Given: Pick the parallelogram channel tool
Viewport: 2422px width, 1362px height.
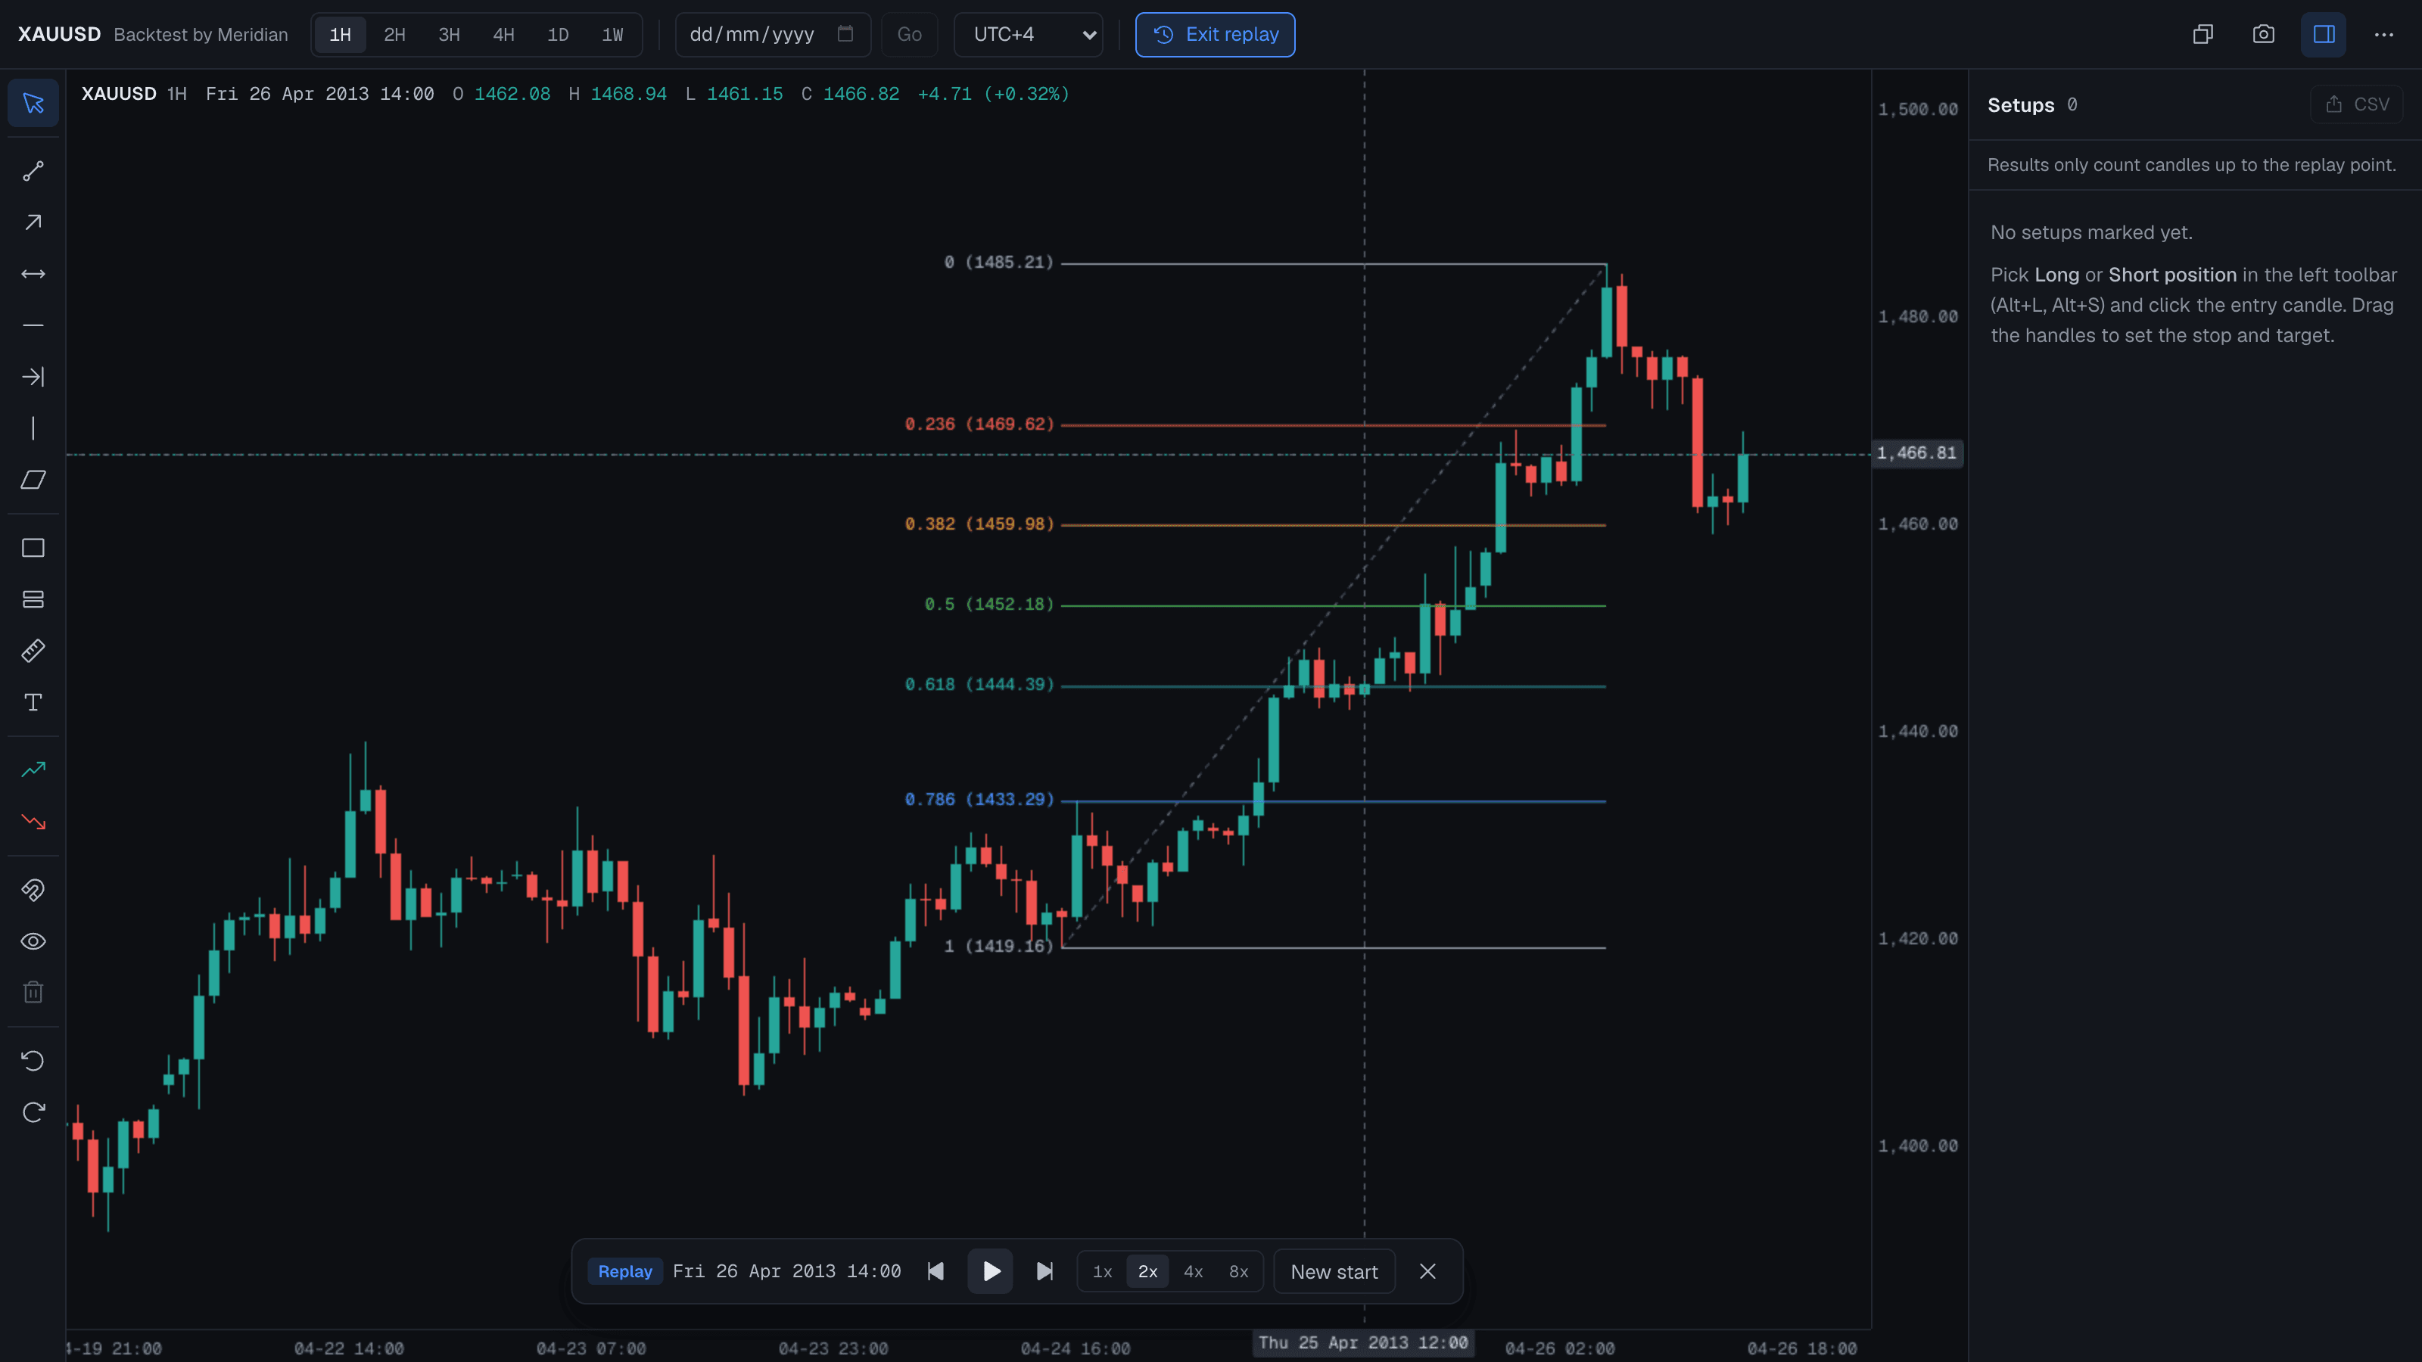Looking at the screenshot, I should click(33, 480).
